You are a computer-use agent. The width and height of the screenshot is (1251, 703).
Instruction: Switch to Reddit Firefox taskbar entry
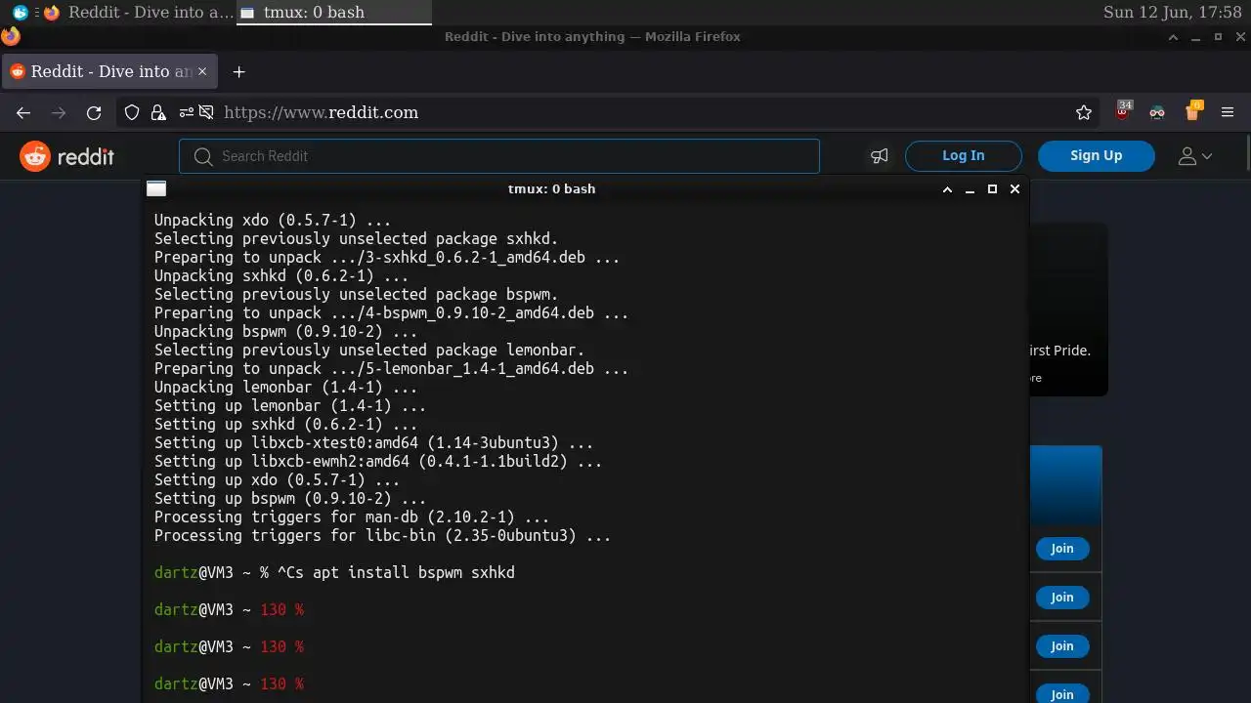[138, 13]
